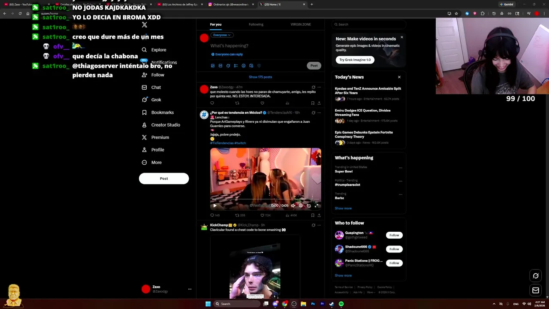This screenshot has height=309, width=549.
Task: Click the X search field
Action: pos(369,24)
